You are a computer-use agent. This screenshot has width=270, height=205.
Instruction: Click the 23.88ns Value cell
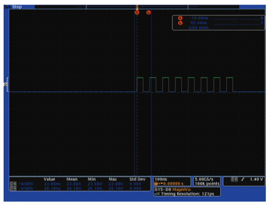pyautogui.click(x=52, y=184)
